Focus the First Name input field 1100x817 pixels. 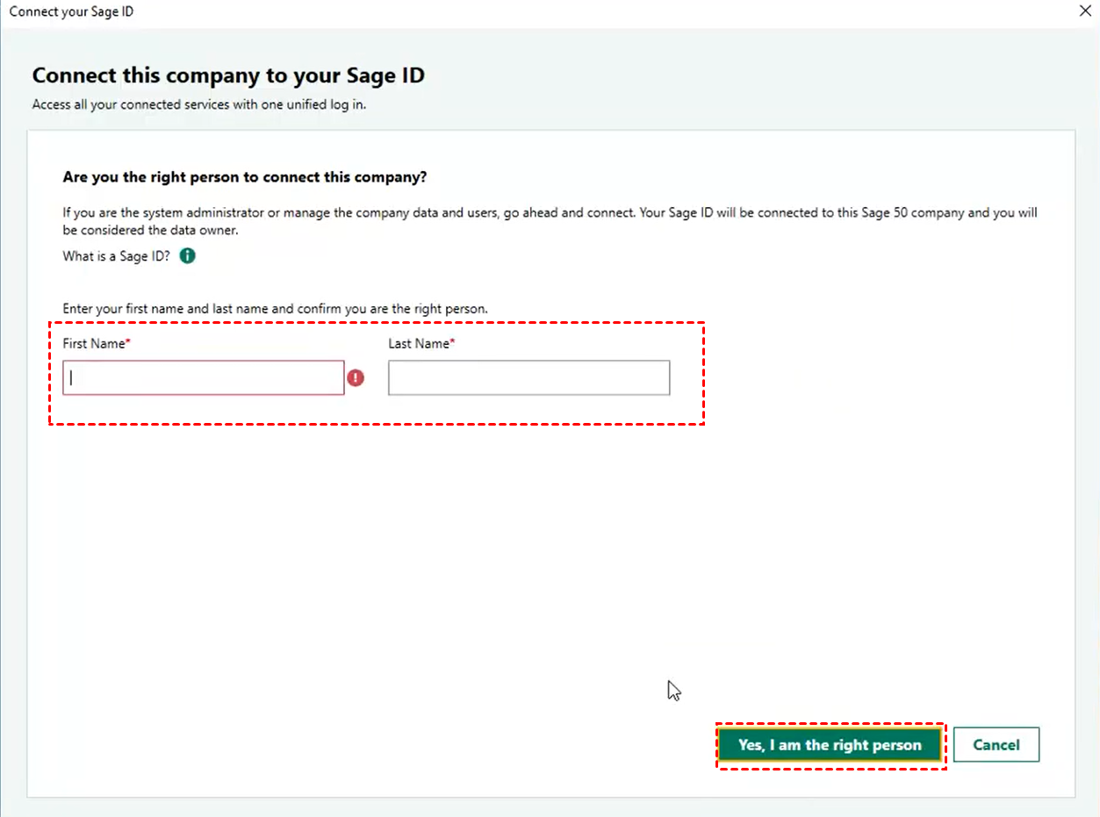click(x=204, y=377)
